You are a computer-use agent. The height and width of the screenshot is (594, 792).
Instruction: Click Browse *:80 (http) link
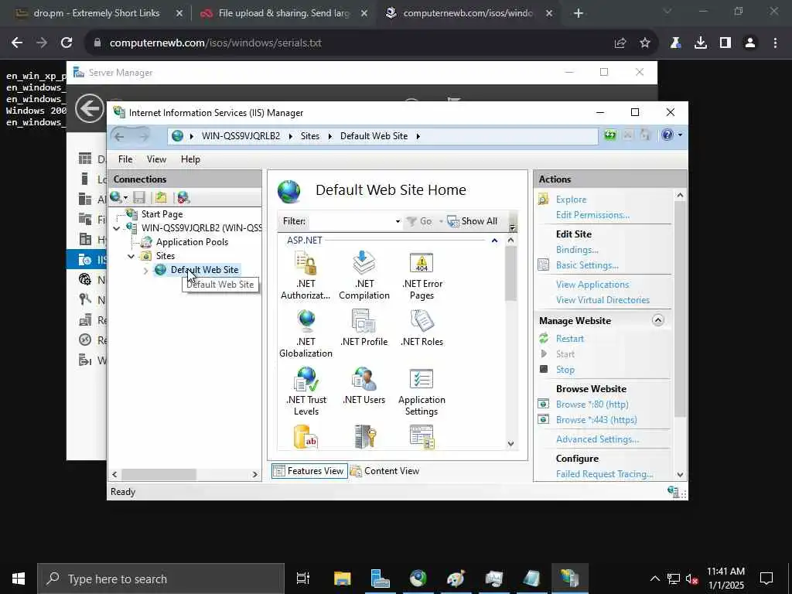point(592,404)
